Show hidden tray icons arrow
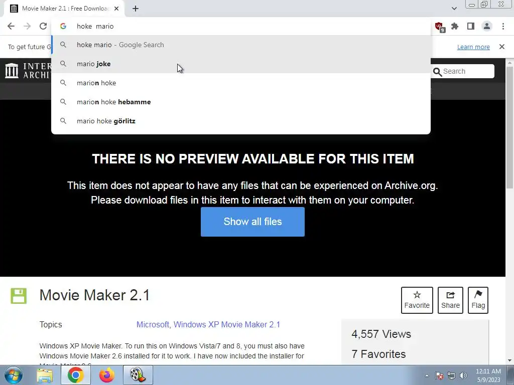514x385 pixels. click(427, 375)
